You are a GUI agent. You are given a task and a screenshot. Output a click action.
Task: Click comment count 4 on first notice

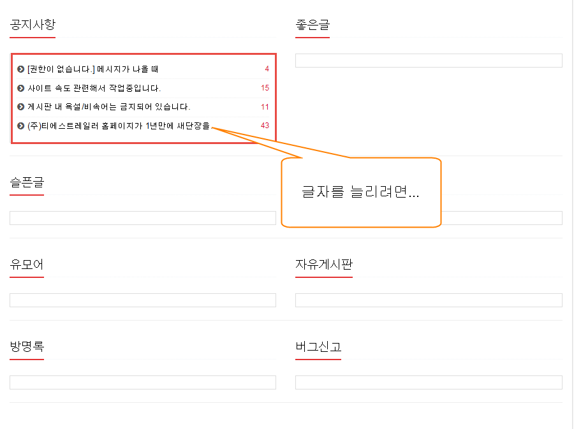click(x=267, y=69)
